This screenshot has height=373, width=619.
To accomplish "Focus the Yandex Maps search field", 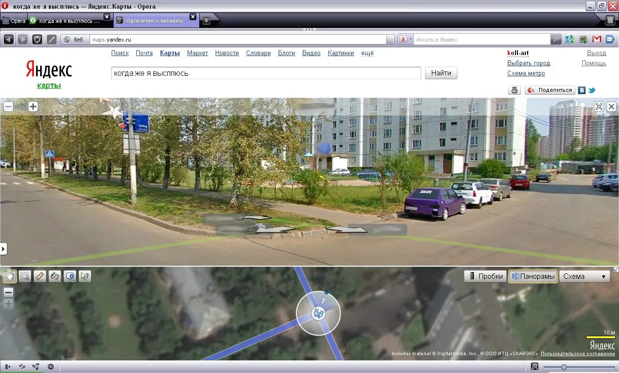I will coord(266,73).
